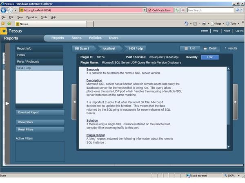Open the Home button dropdown arrow
The width and height of the screenshot is (245, 183).
(191, 24)
